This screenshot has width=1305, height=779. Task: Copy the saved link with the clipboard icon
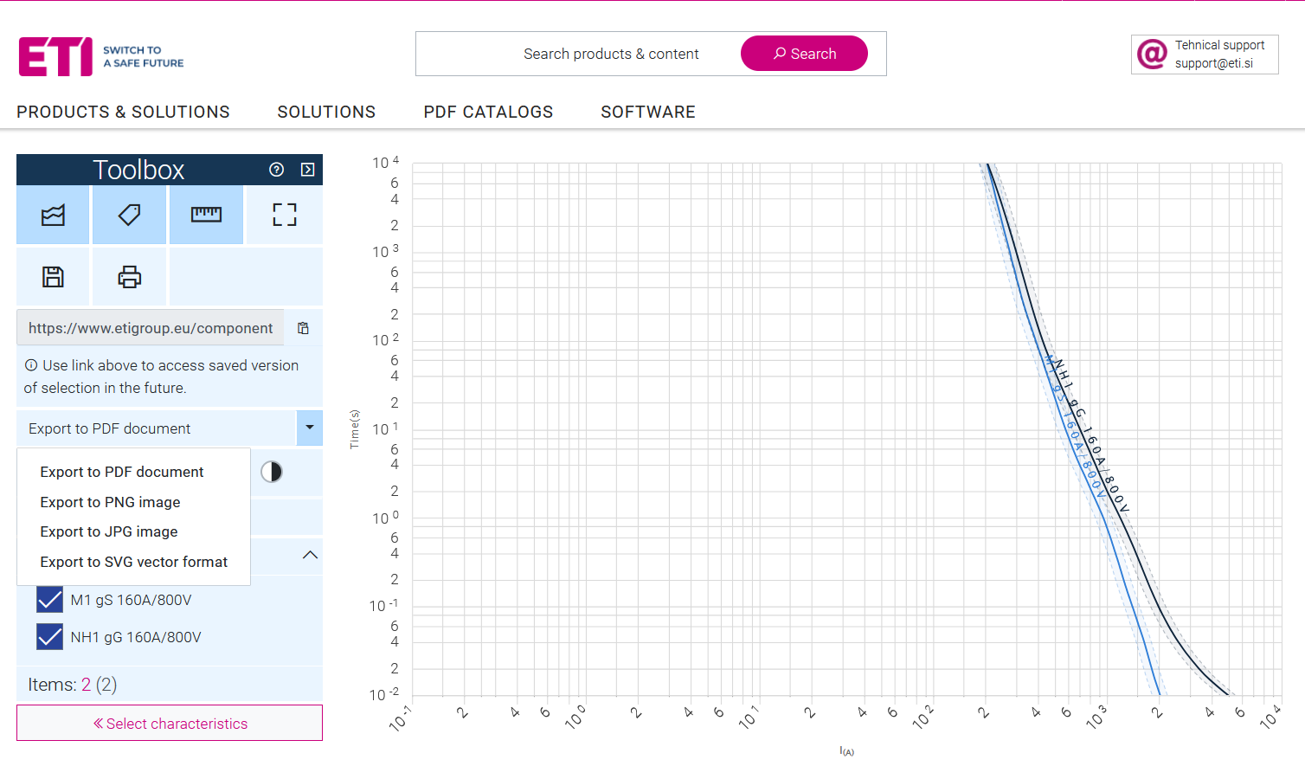point(303,328)
